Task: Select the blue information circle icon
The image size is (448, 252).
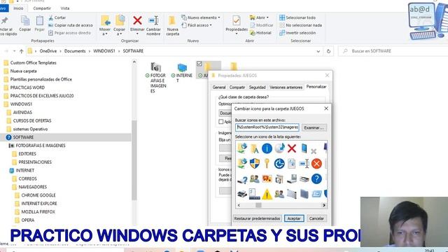Action: tap(267, 148)
